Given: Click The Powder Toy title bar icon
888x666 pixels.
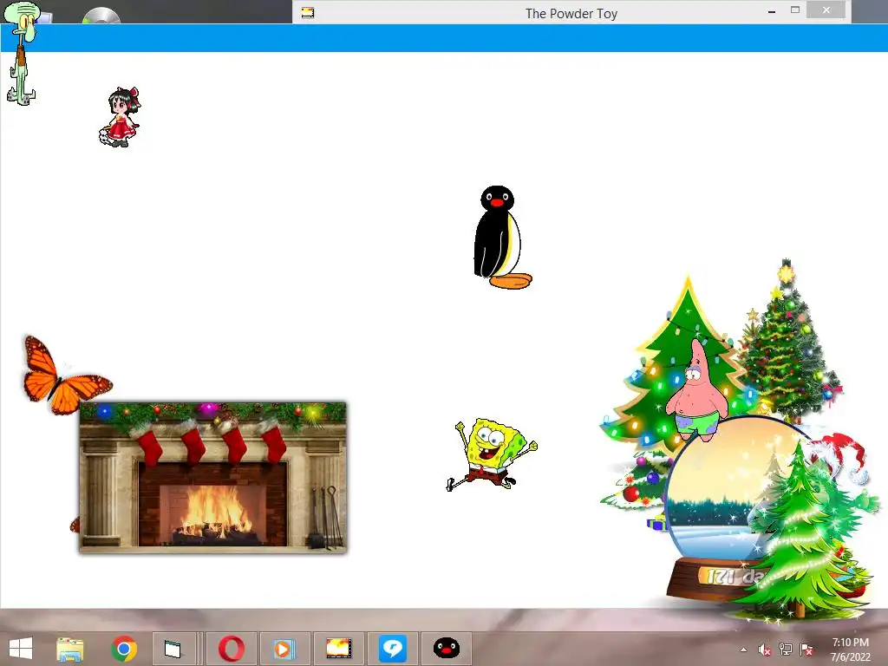Looking at the screenshot, I should pyautogui.click(x=308, y=12).
